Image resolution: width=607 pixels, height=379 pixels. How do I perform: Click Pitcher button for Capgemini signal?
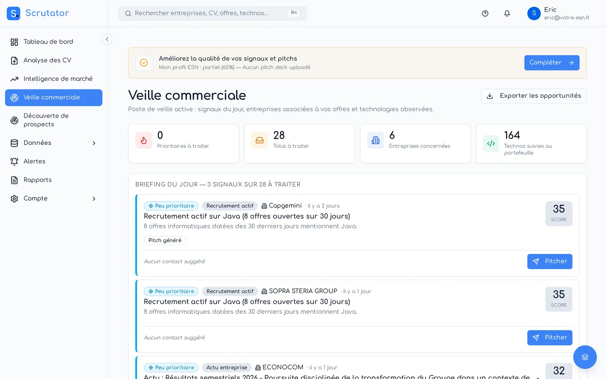550,262
